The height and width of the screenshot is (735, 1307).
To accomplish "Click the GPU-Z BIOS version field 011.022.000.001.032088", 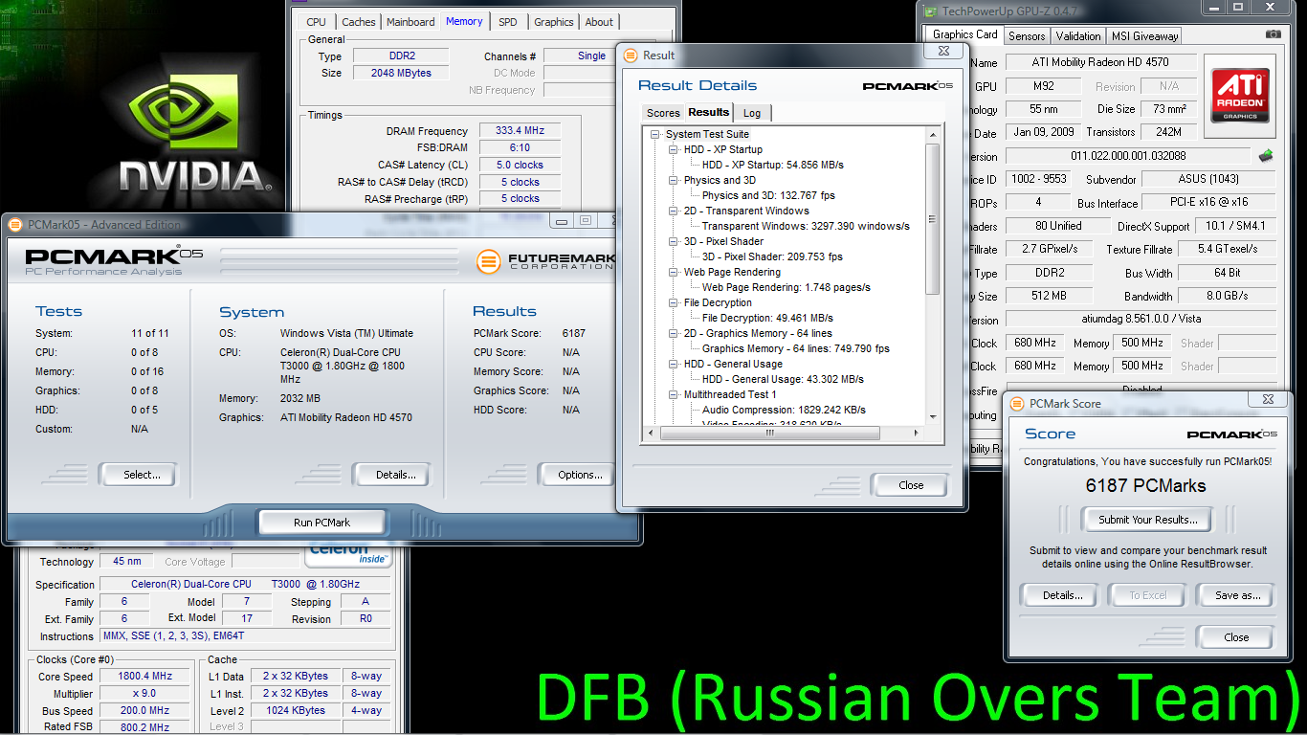I will pyautogui.click(x=1128, y=155).
